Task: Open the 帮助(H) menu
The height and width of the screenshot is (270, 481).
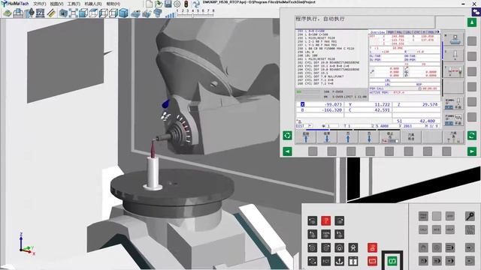Action: [x=113, y=4]
